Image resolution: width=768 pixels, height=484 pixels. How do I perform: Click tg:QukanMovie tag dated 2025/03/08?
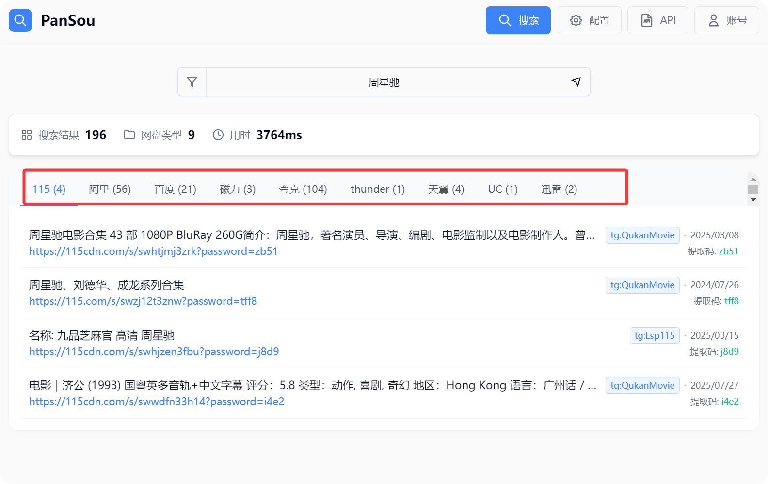tap(642, 235)
